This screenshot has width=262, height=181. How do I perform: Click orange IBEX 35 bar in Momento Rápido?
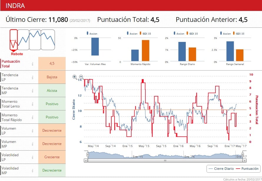(145, 50)
